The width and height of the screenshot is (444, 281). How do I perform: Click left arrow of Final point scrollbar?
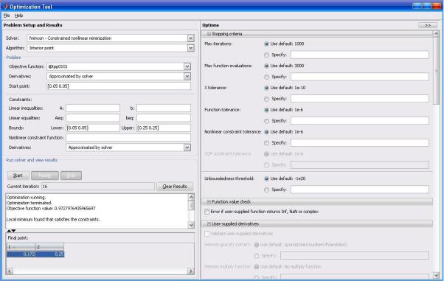tap(10, 271)
